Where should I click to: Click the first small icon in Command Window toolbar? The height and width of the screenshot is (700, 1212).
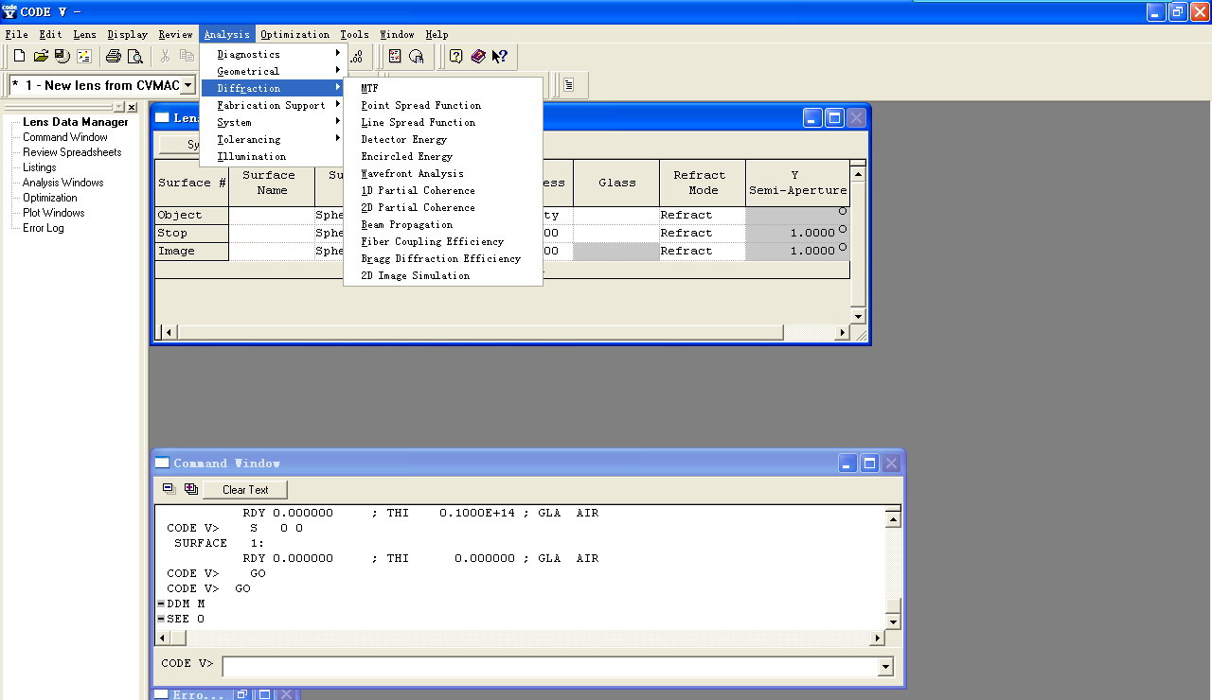click(x=169, y=489)
